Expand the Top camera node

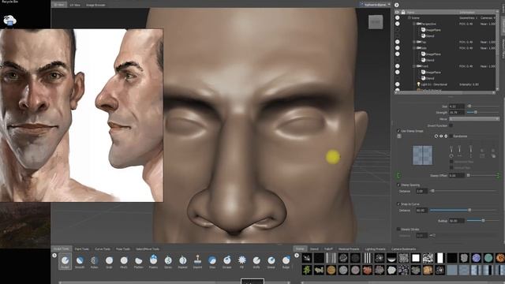point(414,42)
